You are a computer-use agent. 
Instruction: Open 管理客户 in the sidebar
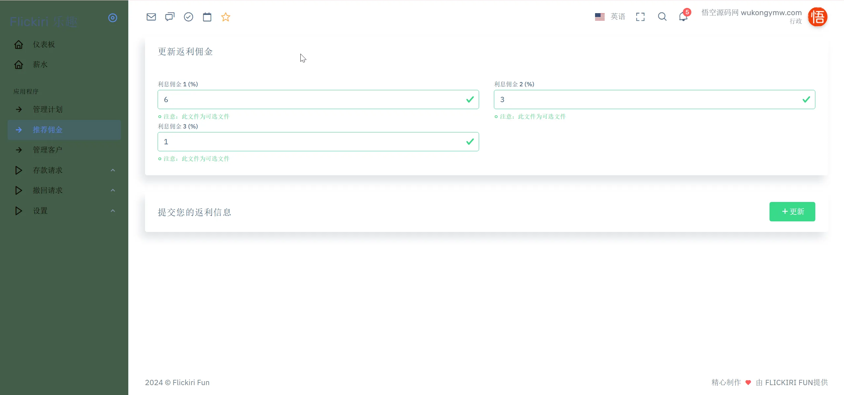[48, 150]
